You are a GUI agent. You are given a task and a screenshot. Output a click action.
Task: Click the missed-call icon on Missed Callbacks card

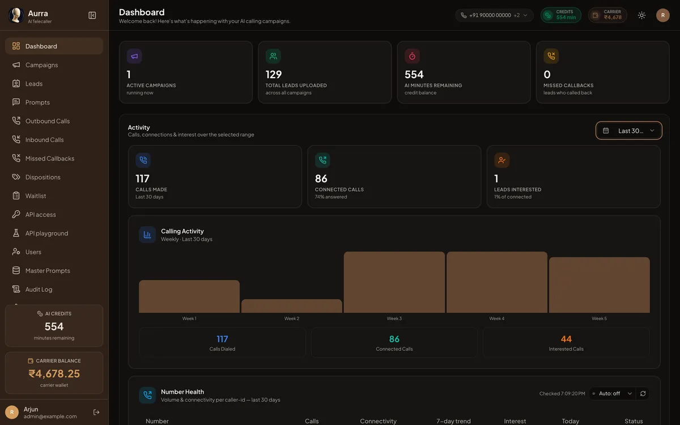pyautogui.click(x=551, y=56)
